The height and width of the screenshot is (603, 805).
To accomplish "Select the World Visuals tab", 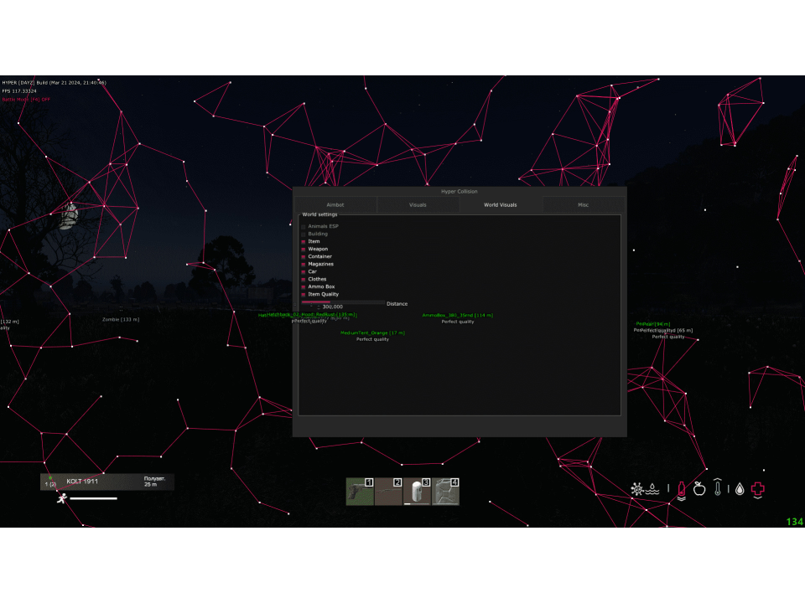I will coord(500,204).
